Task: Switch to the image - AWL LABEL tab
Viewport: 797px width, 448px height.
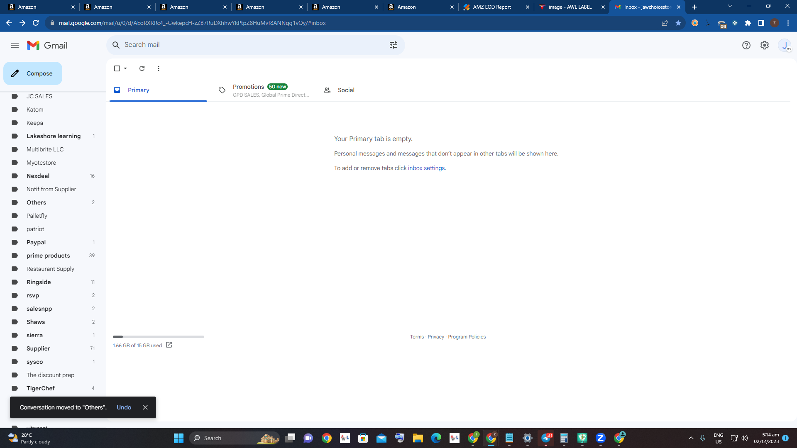Action: [572, 7]
